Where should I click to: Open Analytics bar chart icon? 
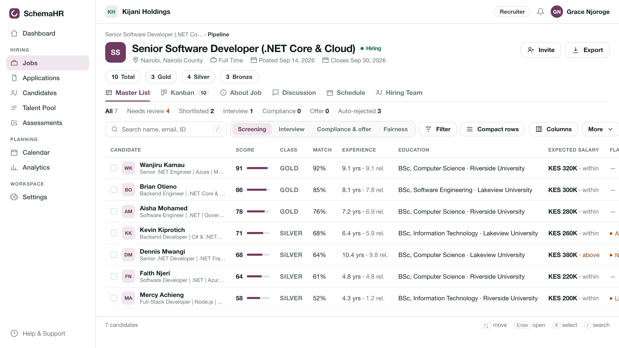pos(14,167)
